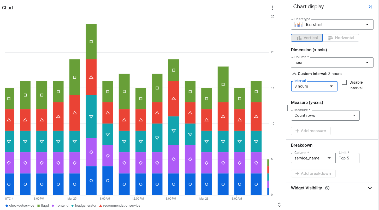Collapse the Chart display side panel

coord(370,7)
